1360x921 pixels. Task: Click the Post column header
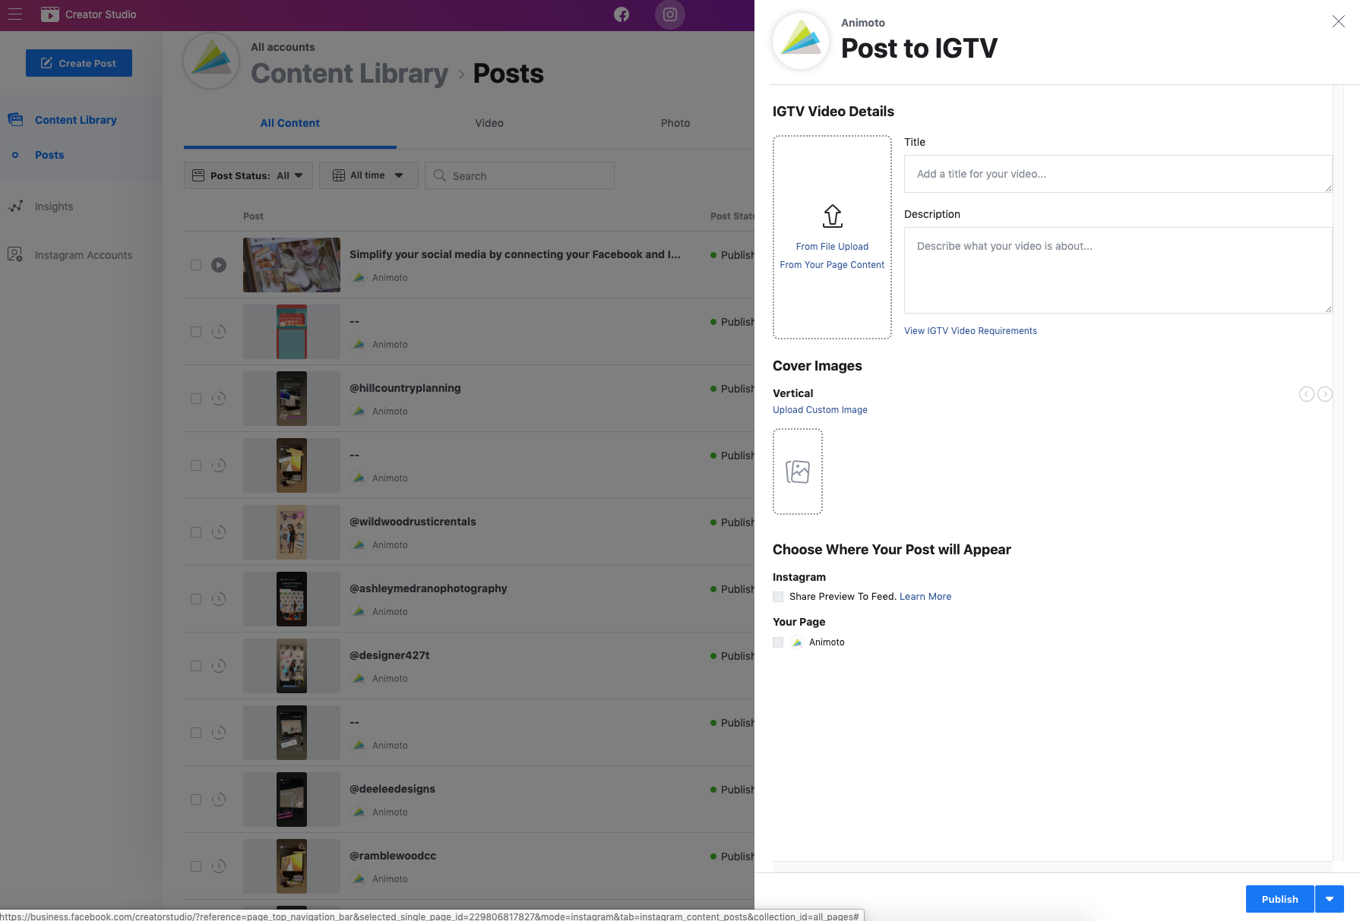click(x=253, y=216)
